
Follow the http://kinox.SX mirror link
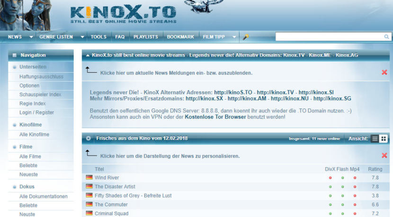tap(204, 99)
